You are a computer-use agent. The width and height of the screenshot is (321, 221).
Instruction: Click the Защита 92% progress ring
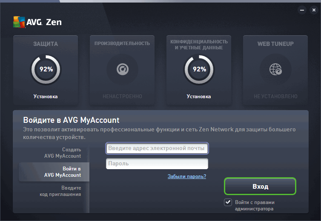click(x=46, y=69)
